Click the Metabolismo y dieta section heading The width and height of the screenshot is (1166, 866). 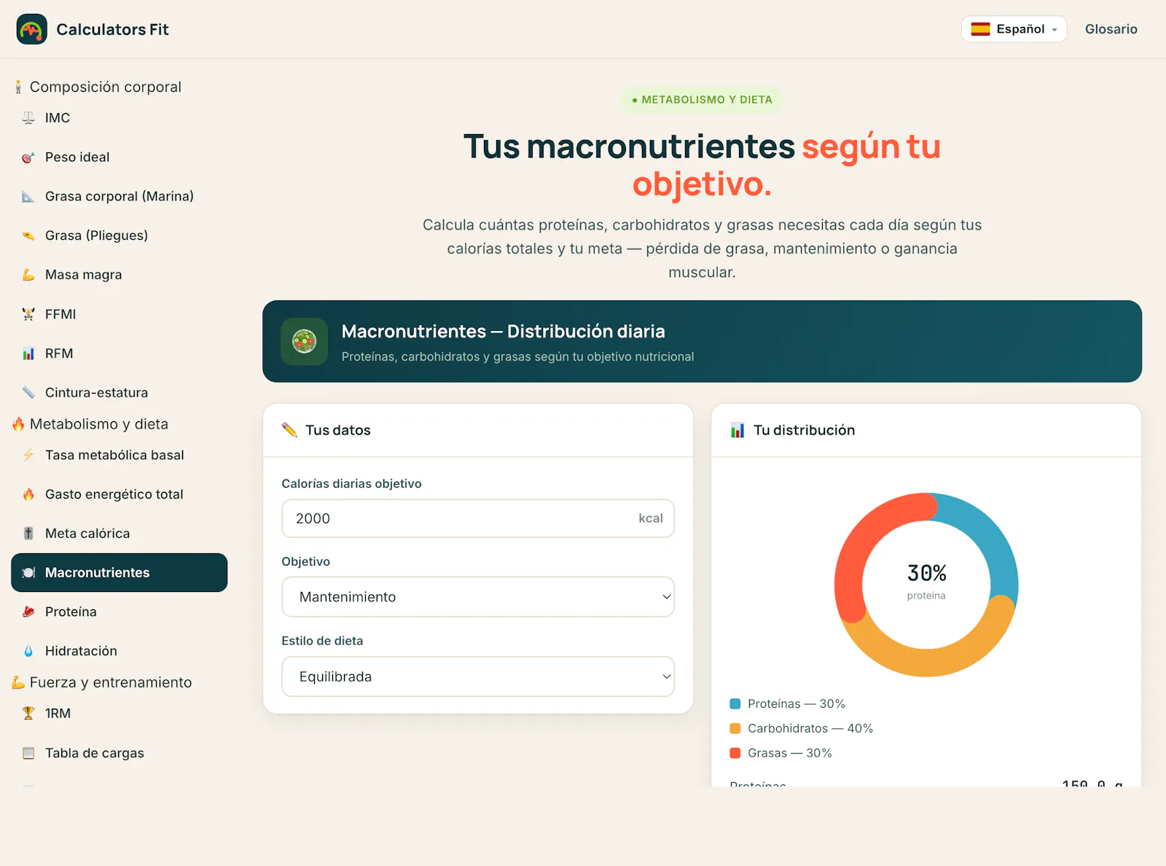coord(99,424)
